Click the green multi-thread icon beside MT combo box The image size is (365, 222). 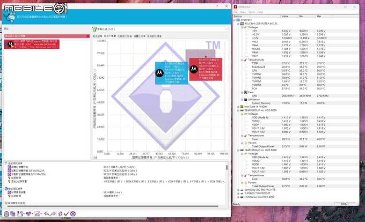point(94,29)
